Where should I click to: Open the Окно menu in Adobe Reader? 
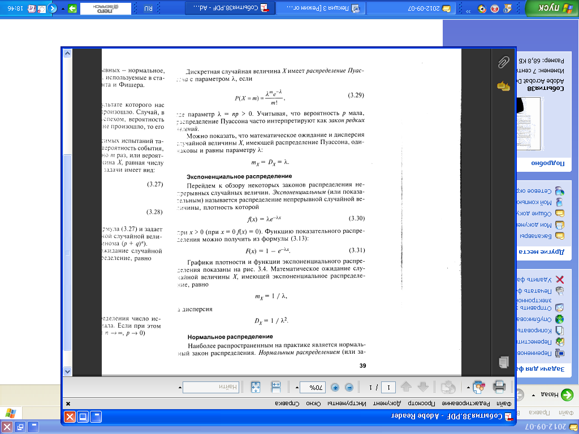coord(313,403)
